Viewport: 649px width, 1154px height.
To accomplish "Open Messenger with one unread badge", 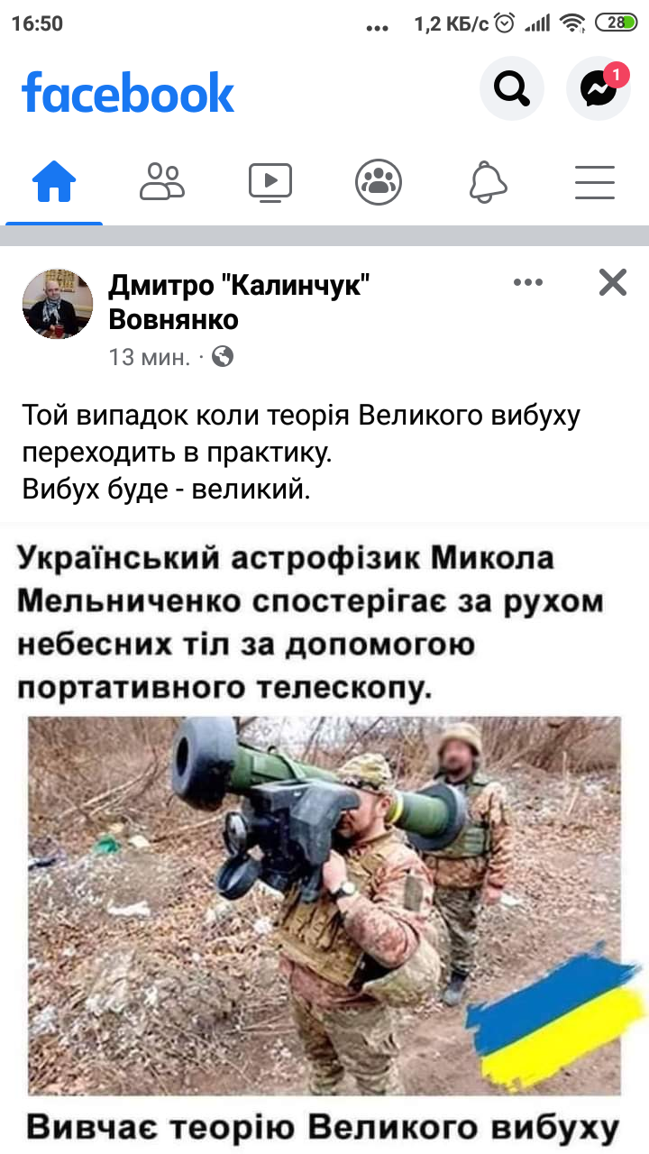I will tap(598, 88).
